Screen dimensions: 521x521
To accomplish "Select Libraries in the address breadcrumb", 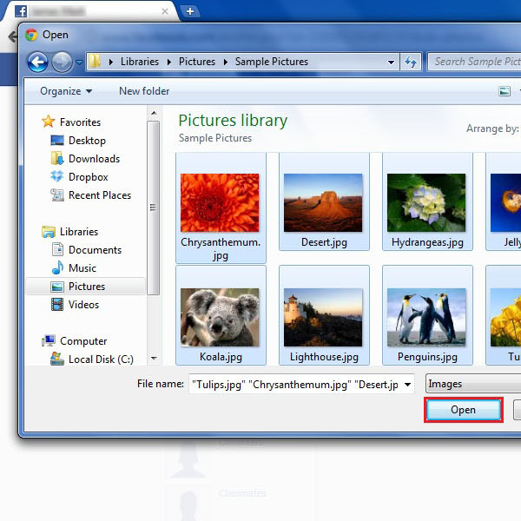I will 140,62.
